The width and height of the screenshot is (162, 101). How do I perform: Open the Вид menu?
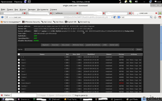tap(16, 9)
